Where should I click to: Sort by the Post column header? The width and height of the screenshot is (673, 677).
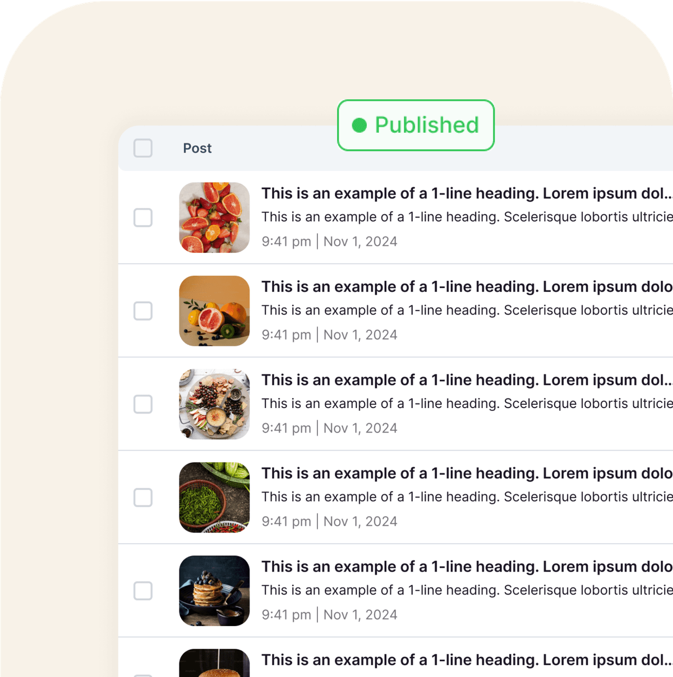(197, 148)
